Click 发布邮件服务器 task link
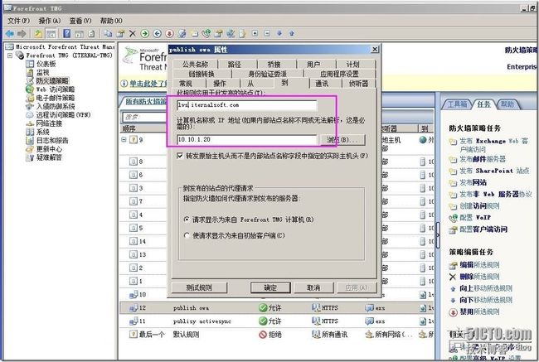This screenshot has height=362, width=539. (x=483, y=159)
